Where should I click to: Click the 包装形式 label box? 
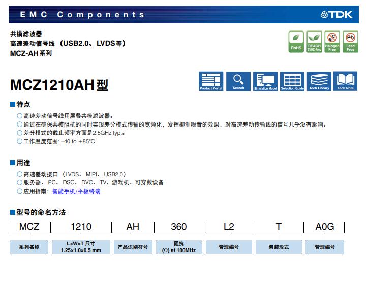pyautogui.click(x=279, y=247)
